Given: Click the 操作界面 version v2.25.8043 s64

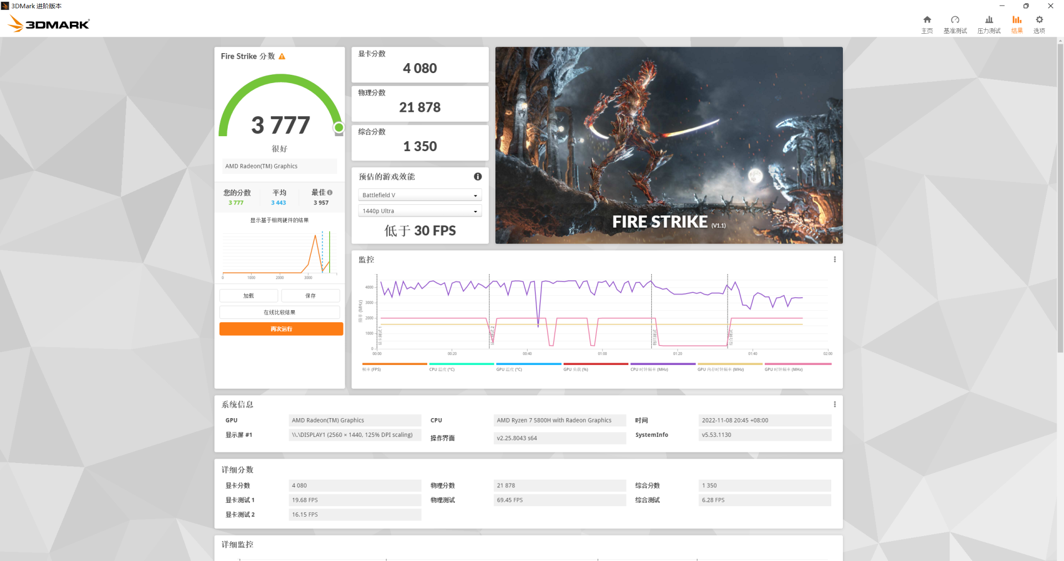Looking at the screenshot, I should coord(560,438).
